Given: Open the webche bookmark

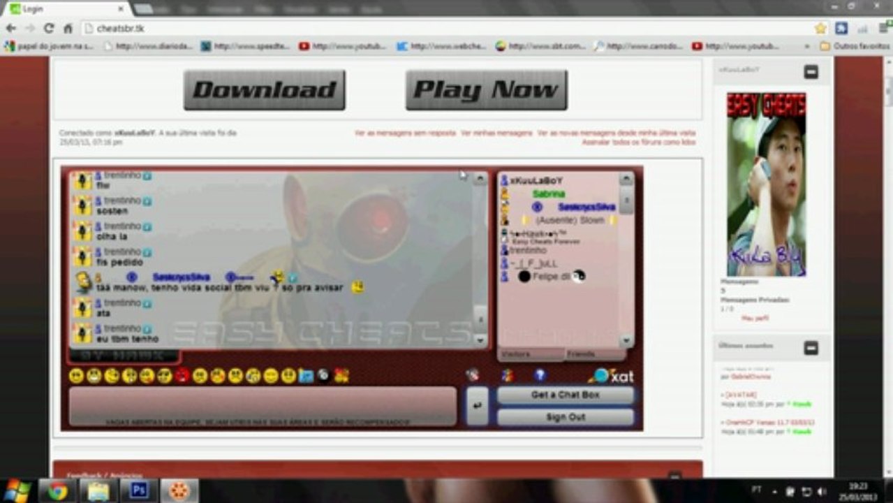Looking at the screenshot, I should point(441,46).
